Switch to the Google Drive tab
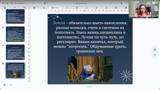This screenshot has height=90, width=160. 44,8
